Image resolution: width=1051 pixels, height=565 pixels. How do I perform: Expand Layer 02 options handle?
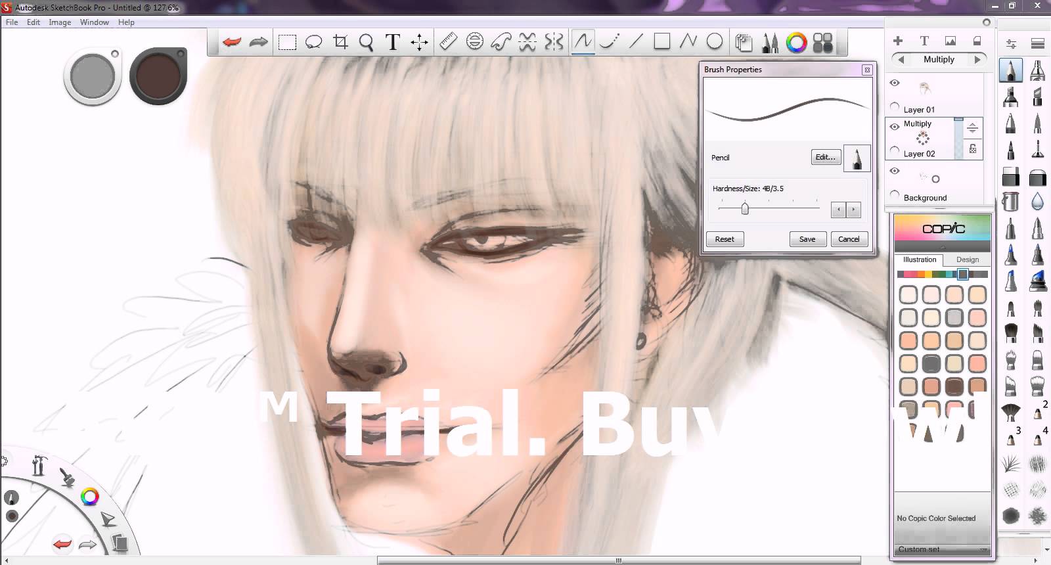[973, 129]
